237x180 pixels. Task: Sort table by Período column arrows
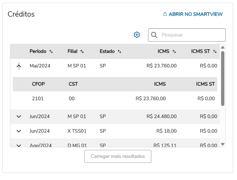point(51,52)
